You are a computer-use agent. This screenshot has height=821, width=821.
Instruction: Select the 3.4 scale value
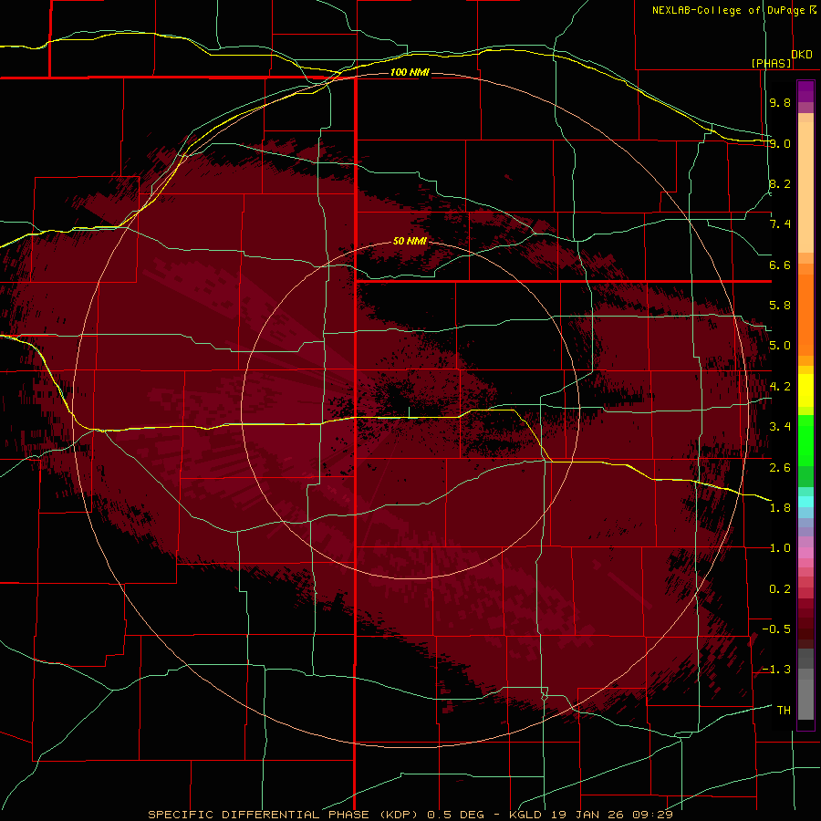tap(780, 427)
